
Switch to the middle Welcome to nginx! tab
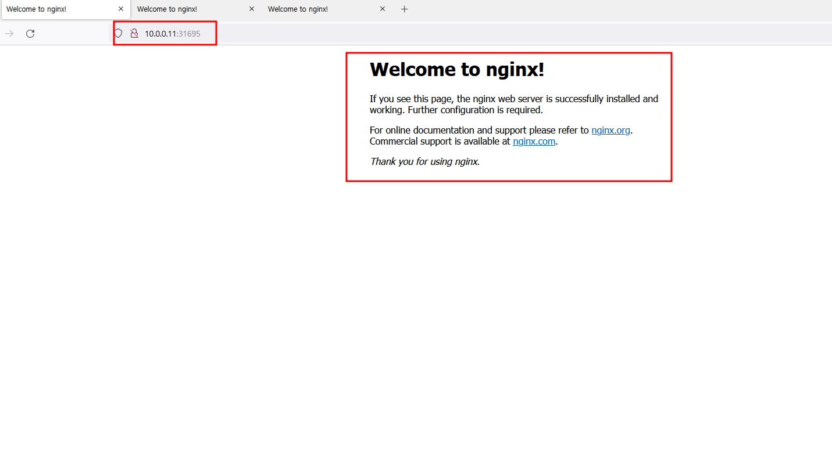click(196, 9)
